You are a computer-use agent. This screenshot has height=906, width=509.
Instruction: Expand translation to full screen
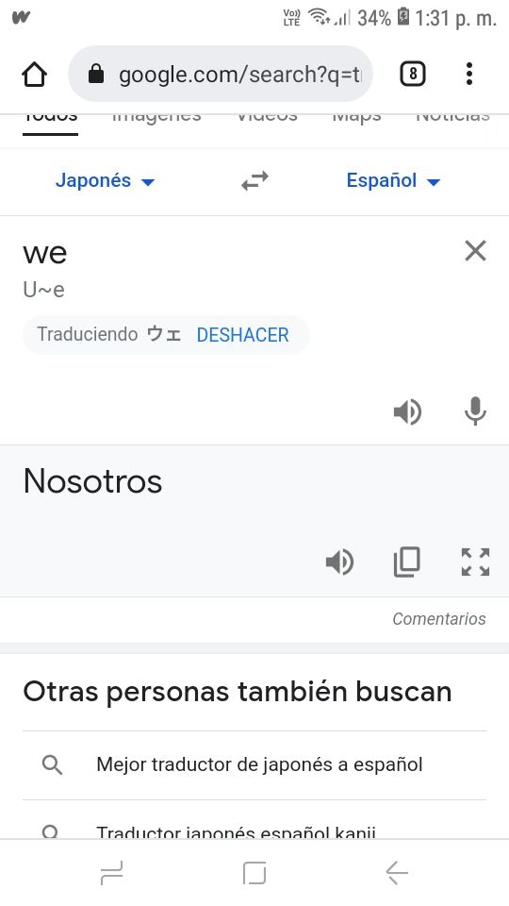click(475, 562)
